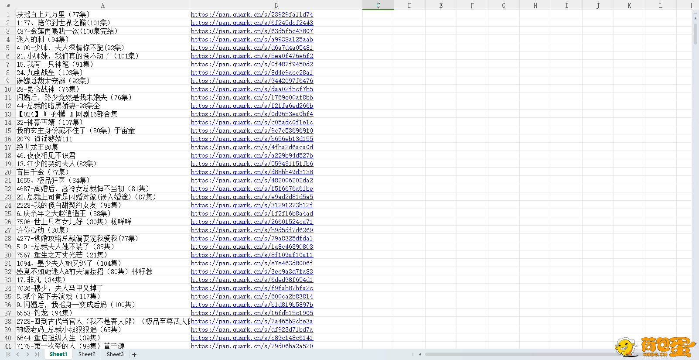
Task: Open link ending 6ded98f654d1
Action: [252, 280]
